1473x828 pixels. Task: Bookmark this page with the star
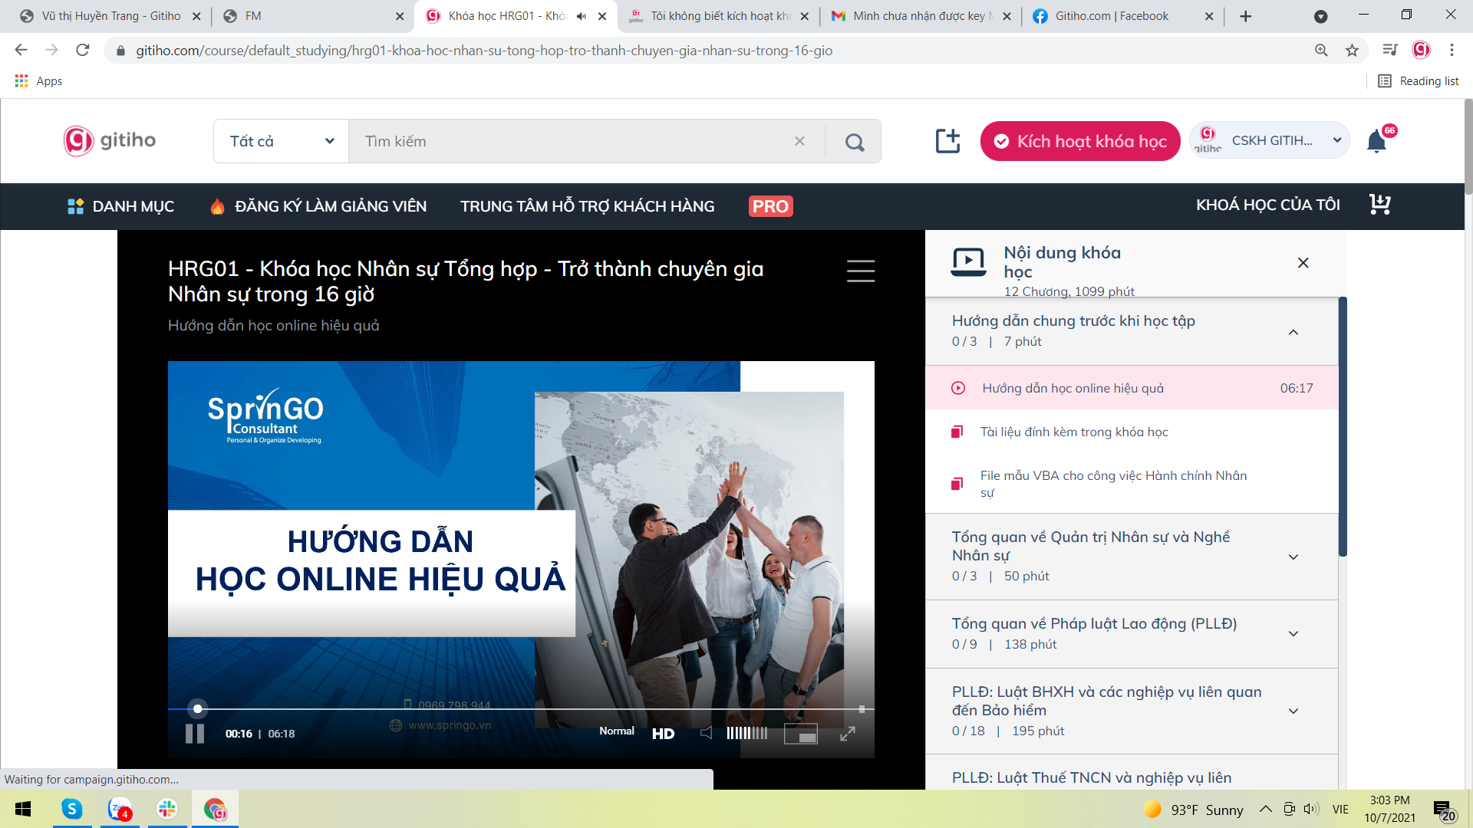[1352, 50]
